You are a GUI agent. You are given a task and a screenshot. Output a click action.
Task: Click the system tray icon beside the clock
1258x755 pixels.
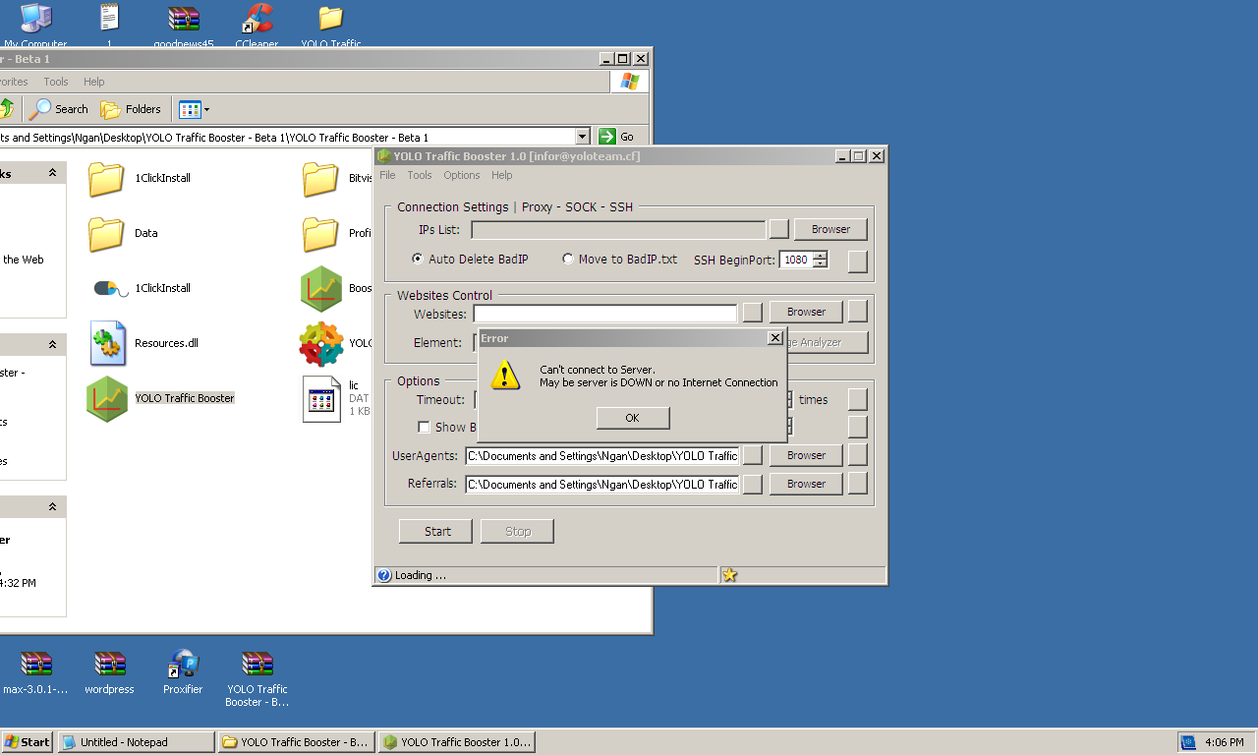1188,742
